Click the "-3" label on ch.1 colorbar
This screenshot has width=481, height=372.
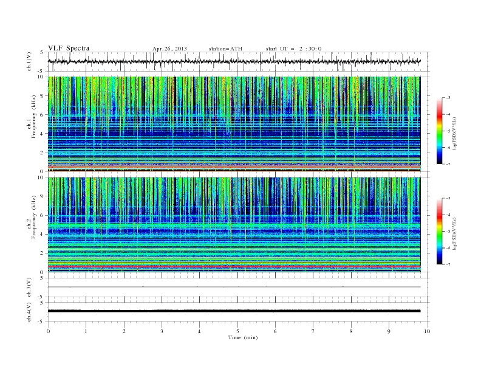448,98
